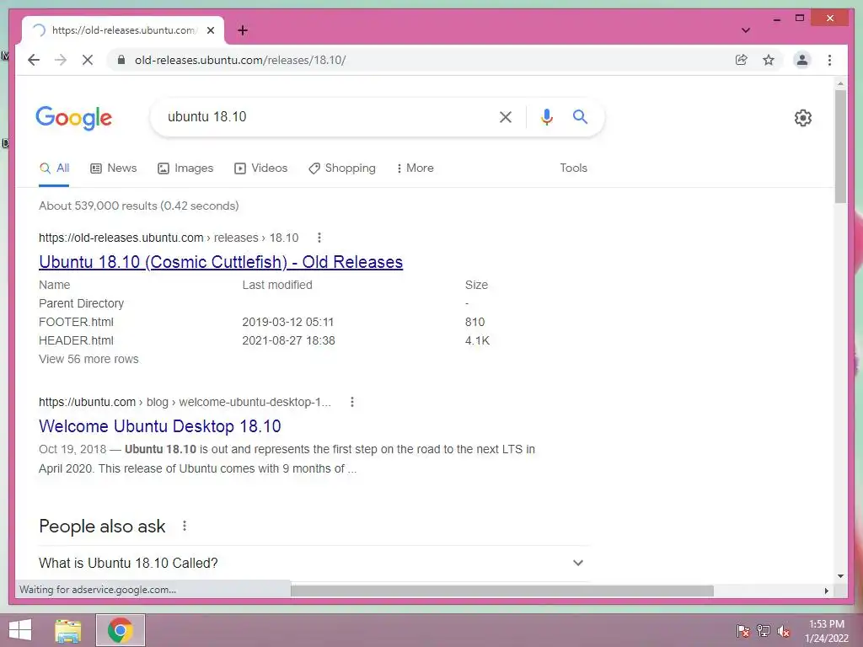Open a new tab with the plus button
This screenshot has width=863, height=647.
[243, 30]
